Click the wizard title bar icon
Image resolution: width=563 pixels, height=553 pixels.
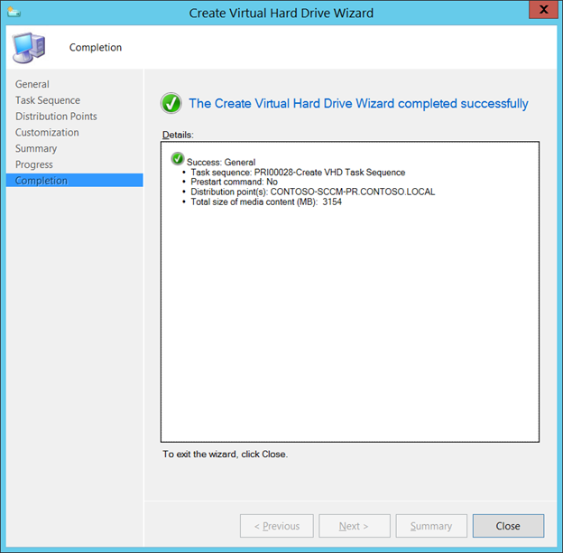point(14,13)
